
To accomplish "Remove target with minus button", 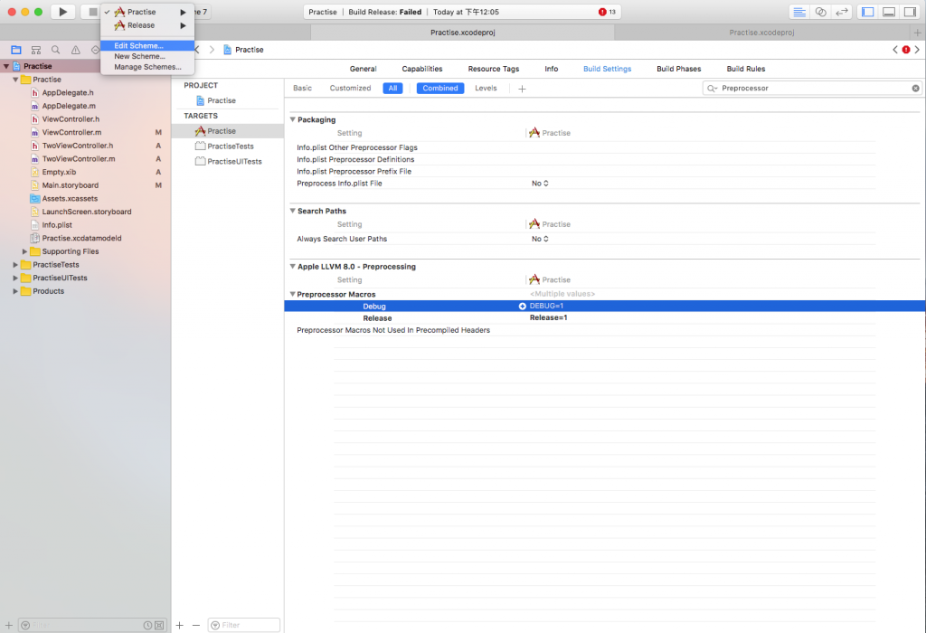I will (x=196, y=625).
